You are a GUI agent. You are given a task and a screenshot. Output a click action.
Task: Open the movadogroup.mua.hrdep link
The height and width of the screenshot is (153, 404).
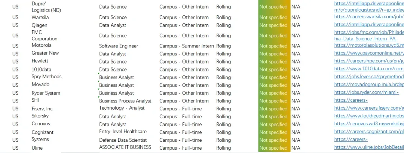pos(369,85)
